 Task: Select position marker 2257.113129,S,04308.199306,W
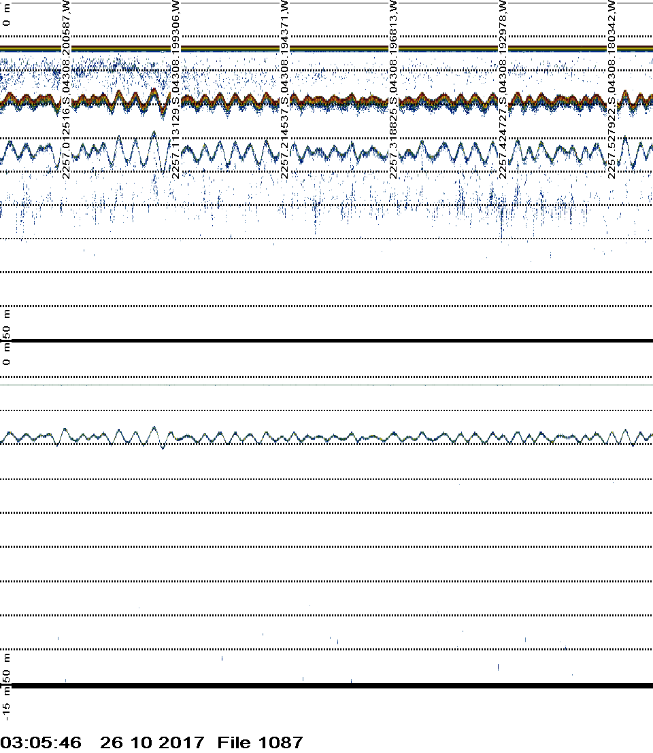click(175, 90)
